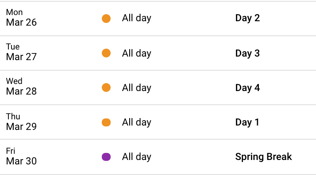Open the Day 4 event
Viewport: 316px width, 175px height.
(247, 87)
